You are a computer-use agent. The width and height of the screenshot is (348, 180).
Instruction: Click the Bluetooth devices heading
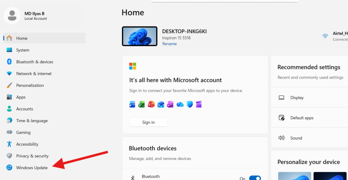click(153, 148)
